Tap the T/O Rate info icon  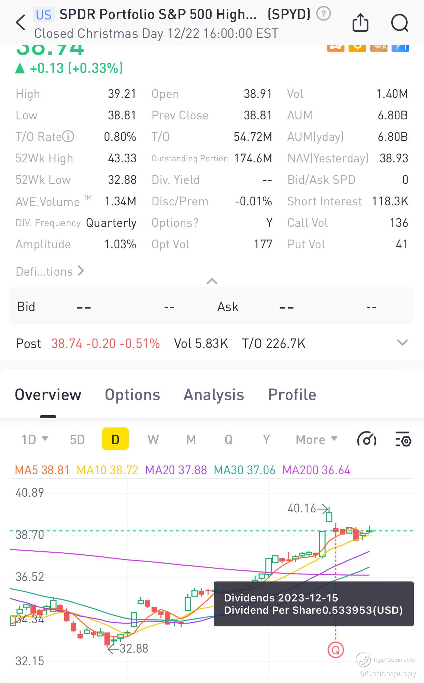pyautogui.click(x=69, y=136)
